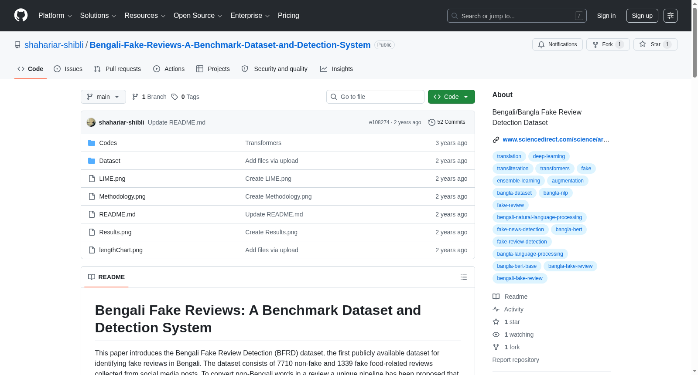
Task: Click the book icon on the README tab
Action: tap(92, 277)
